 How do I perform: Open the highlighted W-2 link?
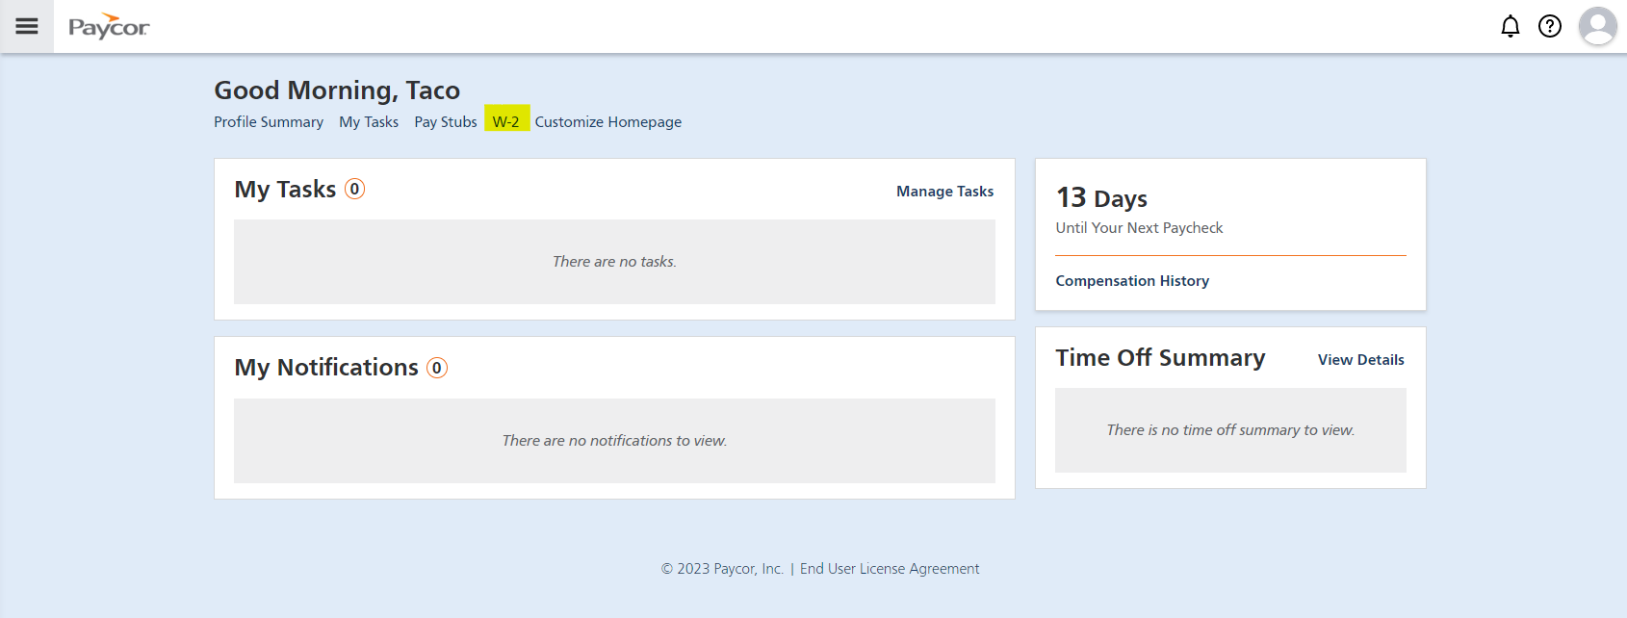(x=506, y=122)
